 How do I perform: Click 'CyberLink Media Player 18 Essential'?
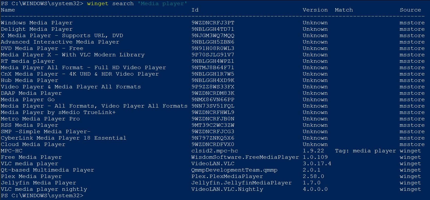pos(64,138)
